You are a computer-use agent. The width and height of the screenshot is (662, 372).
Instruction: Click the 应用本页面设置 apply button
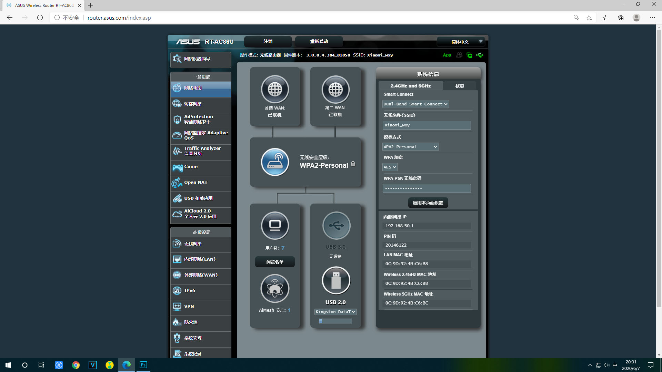(428, 203)
